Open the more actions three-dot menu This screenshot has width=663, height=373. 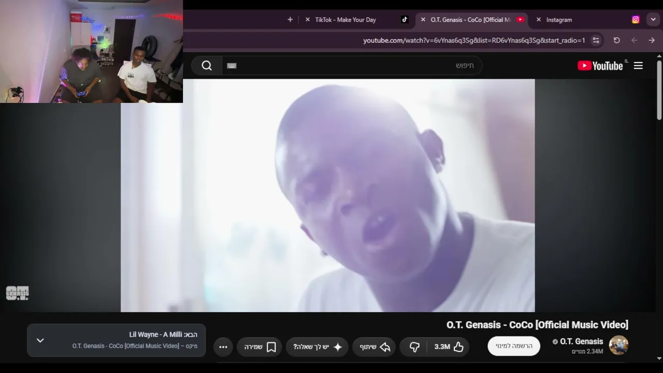(x=223, y=347)
